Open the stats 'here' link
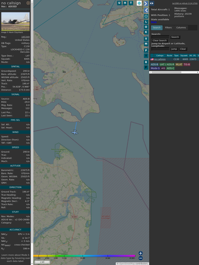 (154, 22)
